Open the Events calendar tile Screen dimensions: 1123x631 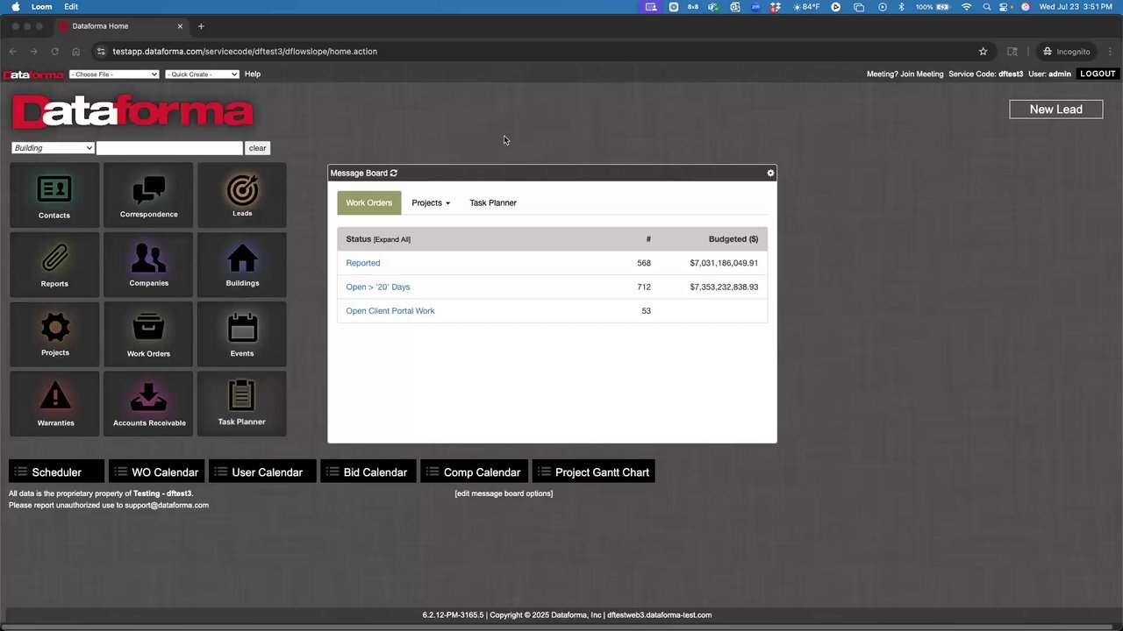pos(242,334)
